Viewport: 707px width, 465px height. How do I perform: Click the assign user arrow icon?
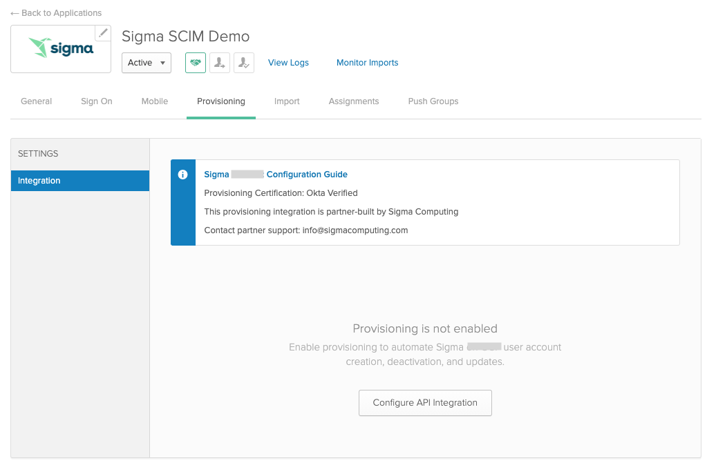tap(220, 63)
